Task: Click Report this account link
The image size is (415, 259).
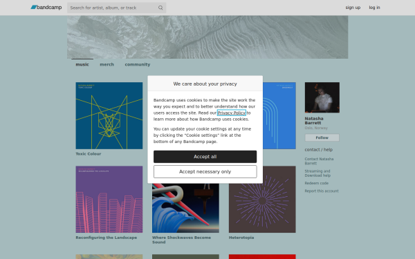Action: 322,191
